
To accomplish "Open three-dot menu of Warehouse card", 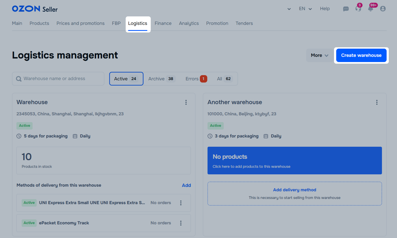I will click(186, 102).
